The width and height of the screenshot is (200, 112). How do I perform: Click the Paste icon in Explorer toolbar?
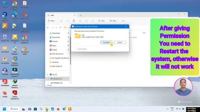click(x=74, y=21)
